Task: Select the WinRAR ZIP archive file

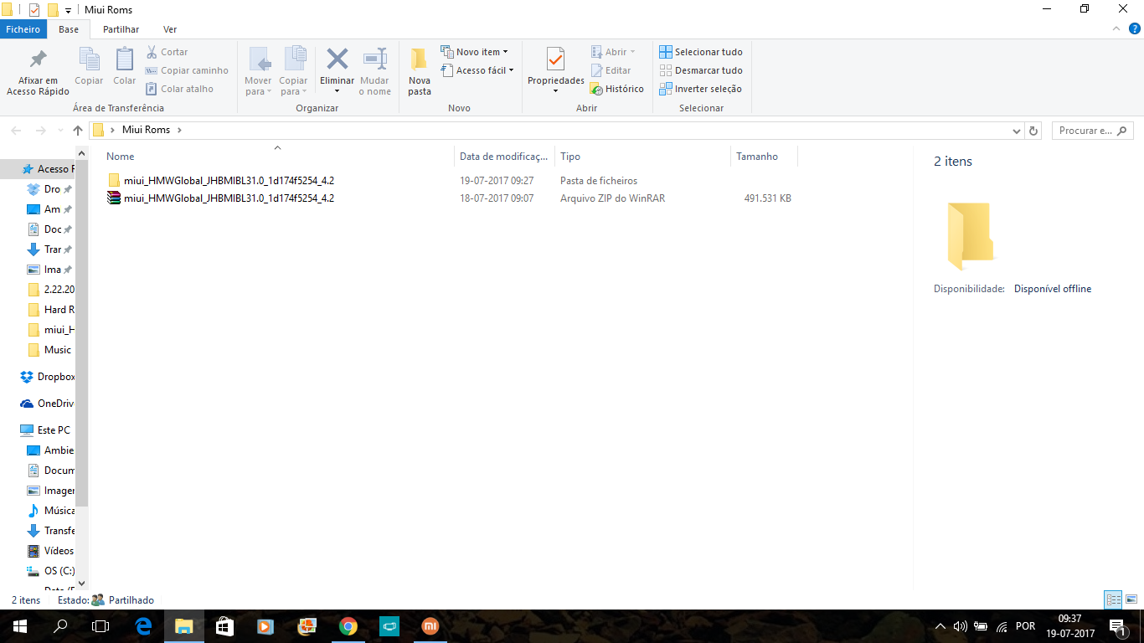Action: [x=228, y=198]
